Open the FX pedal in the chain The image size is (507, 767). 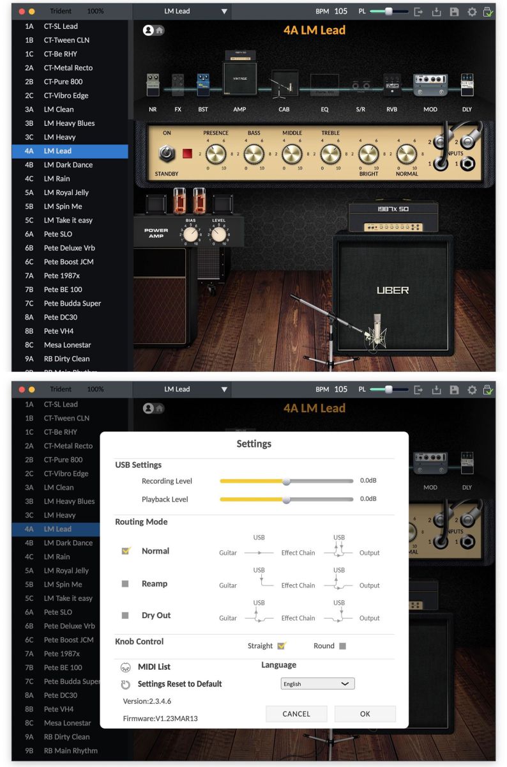click(x=178, y=84)
